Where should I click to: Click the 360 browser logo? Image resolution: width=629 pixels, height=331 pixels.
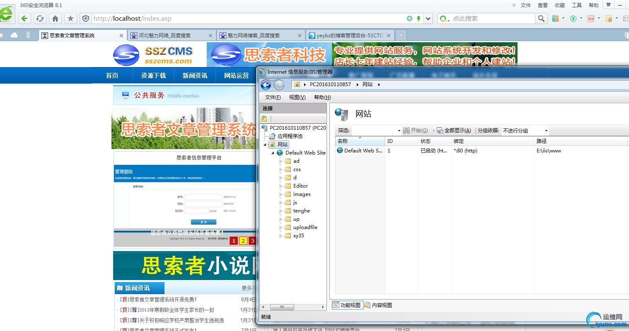pyautogui.click(x=6, y=14)
